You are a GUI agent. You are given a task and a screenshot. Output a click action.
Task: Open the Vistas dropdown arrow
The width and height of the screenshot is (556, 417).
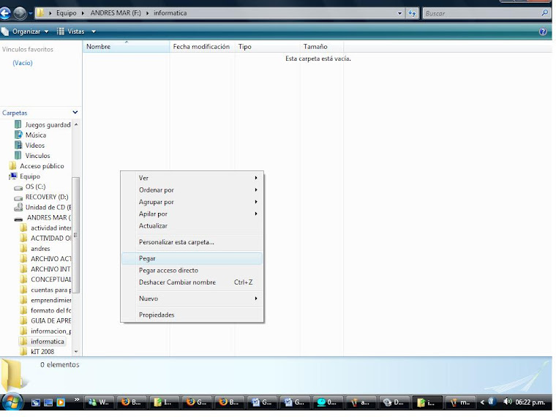94,31
